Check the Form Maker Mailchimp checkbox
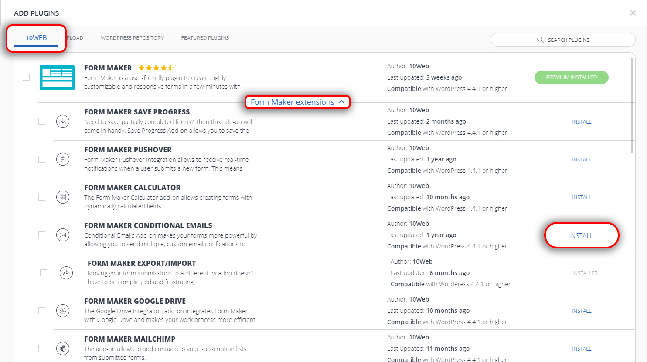 [42, 349]
